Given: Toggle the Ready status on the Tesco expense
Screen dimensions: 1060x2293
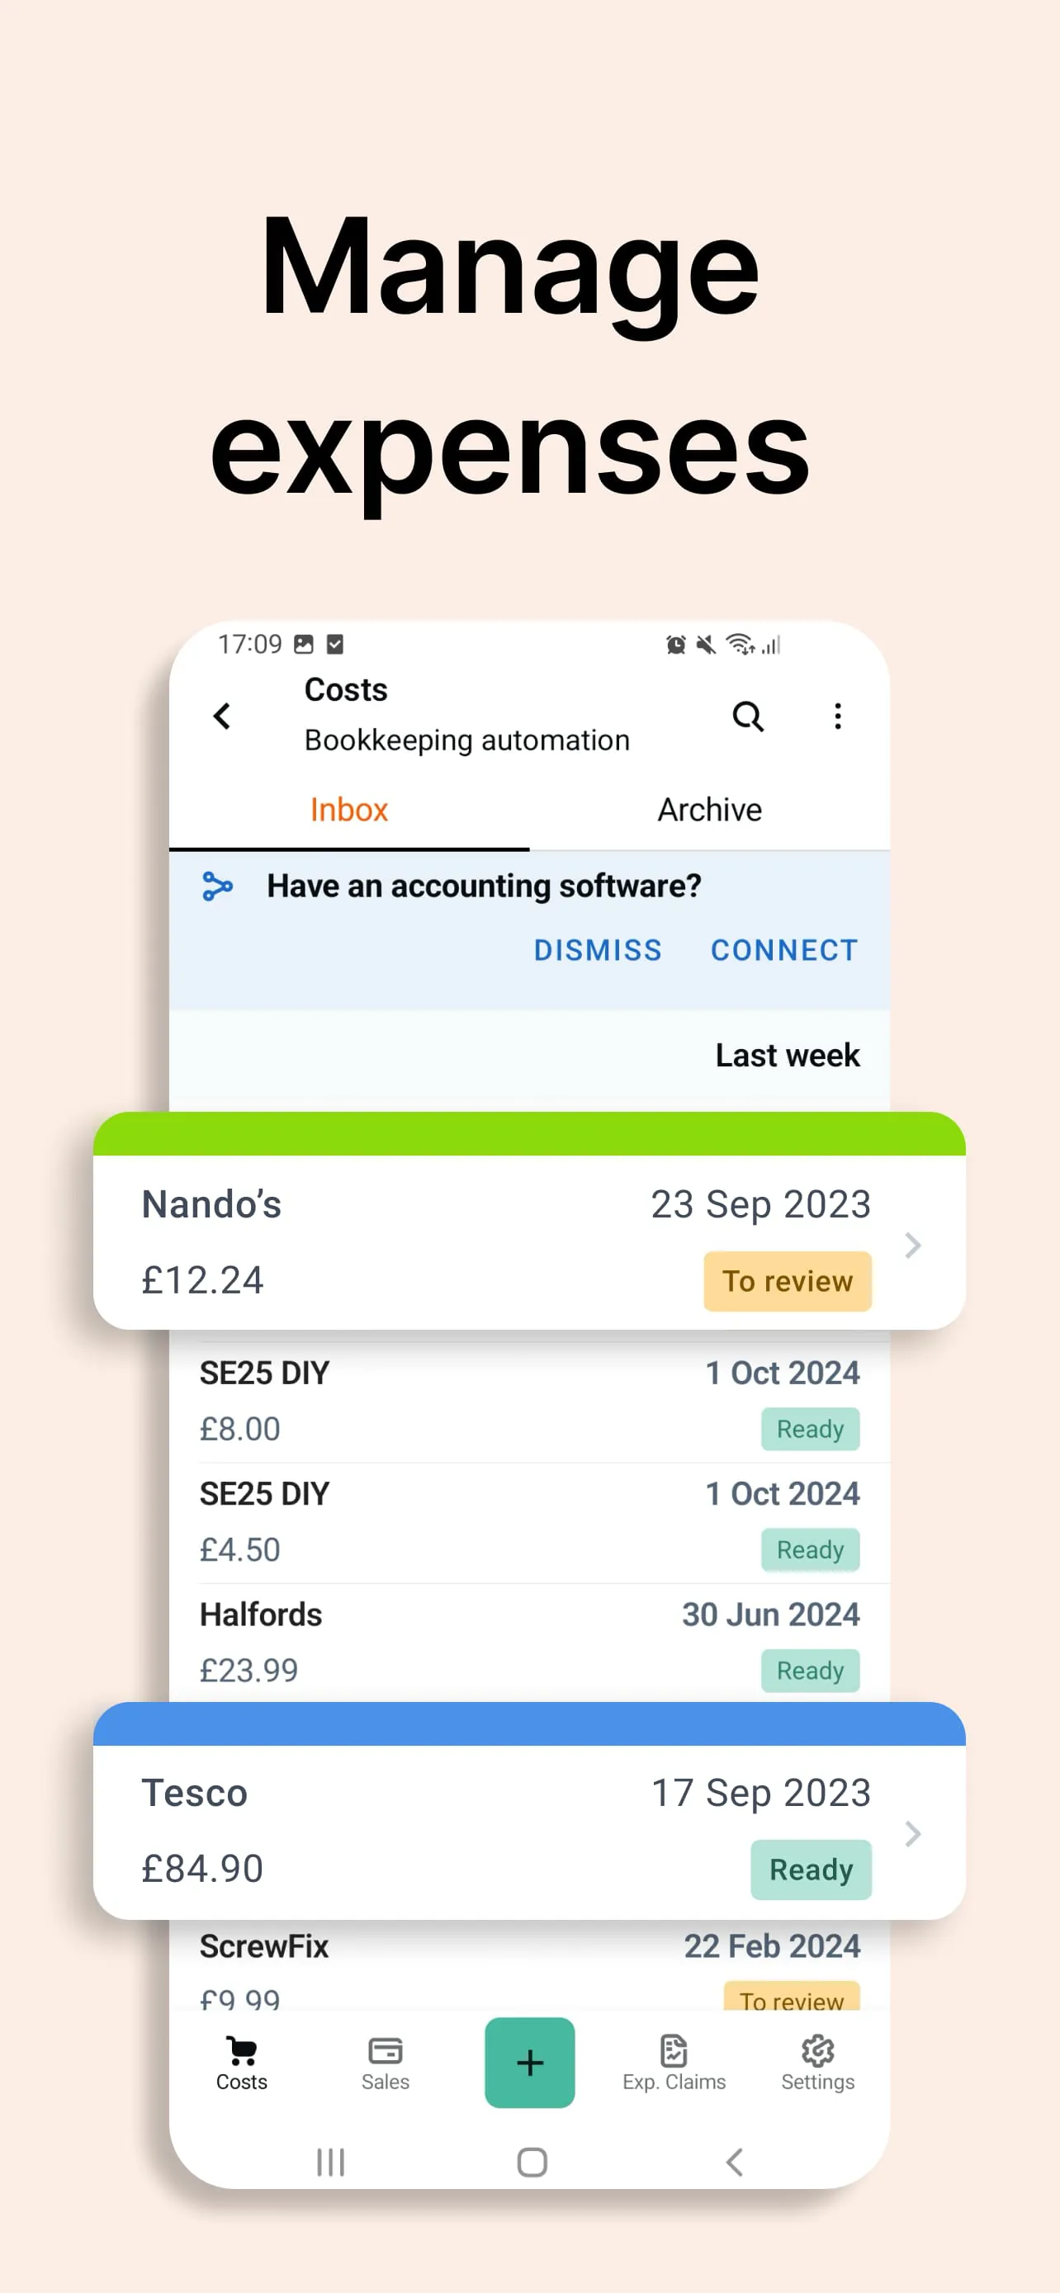Looking at the screenshot, I should [x=810, y=1870].
